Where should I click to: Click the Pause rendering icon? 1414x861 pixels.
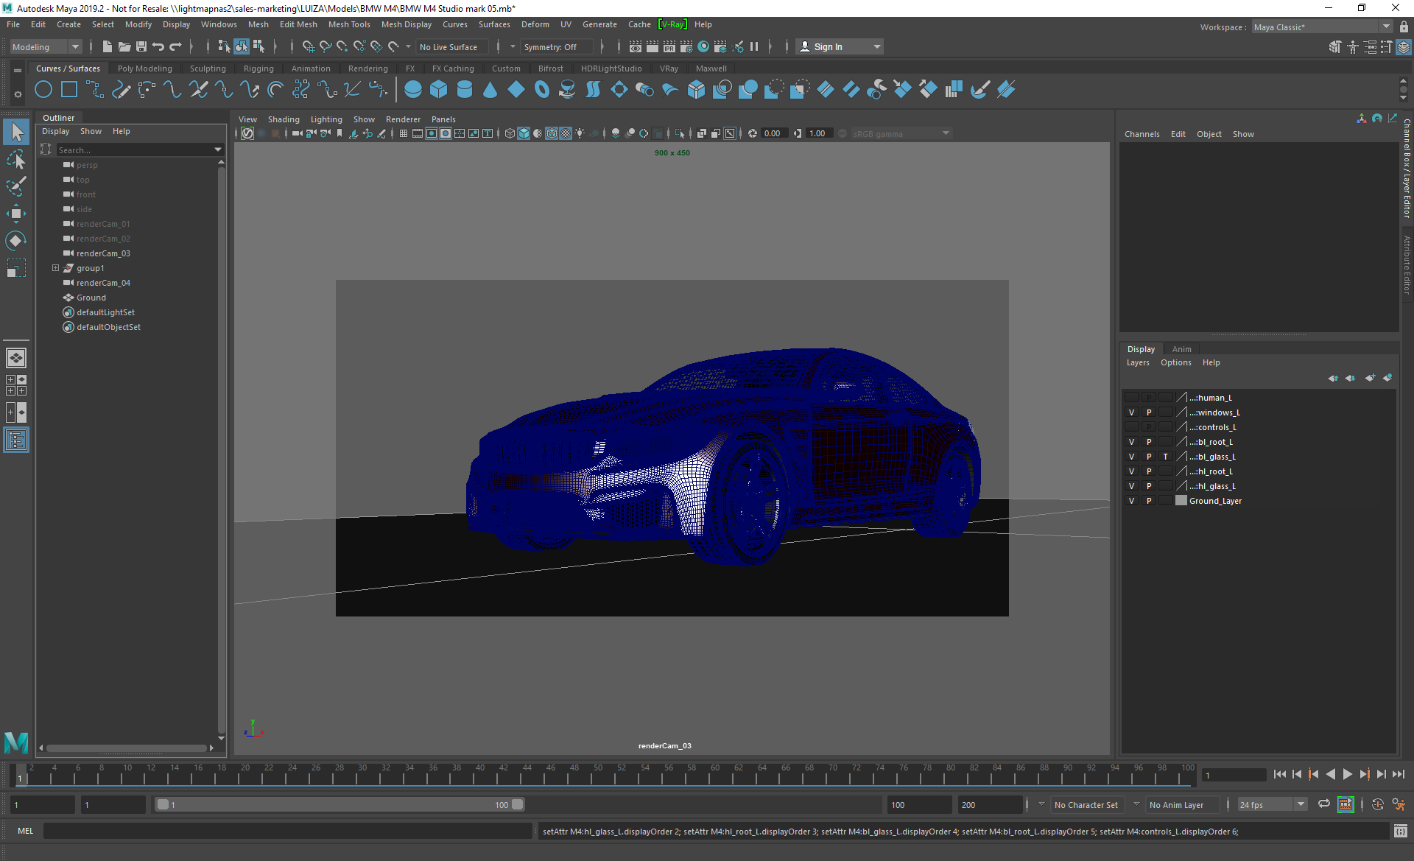(754, 46)
